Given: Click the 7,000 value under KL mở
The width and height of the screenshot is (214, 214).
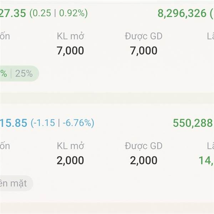Looking at the screenshot, I should click(70, 51).
